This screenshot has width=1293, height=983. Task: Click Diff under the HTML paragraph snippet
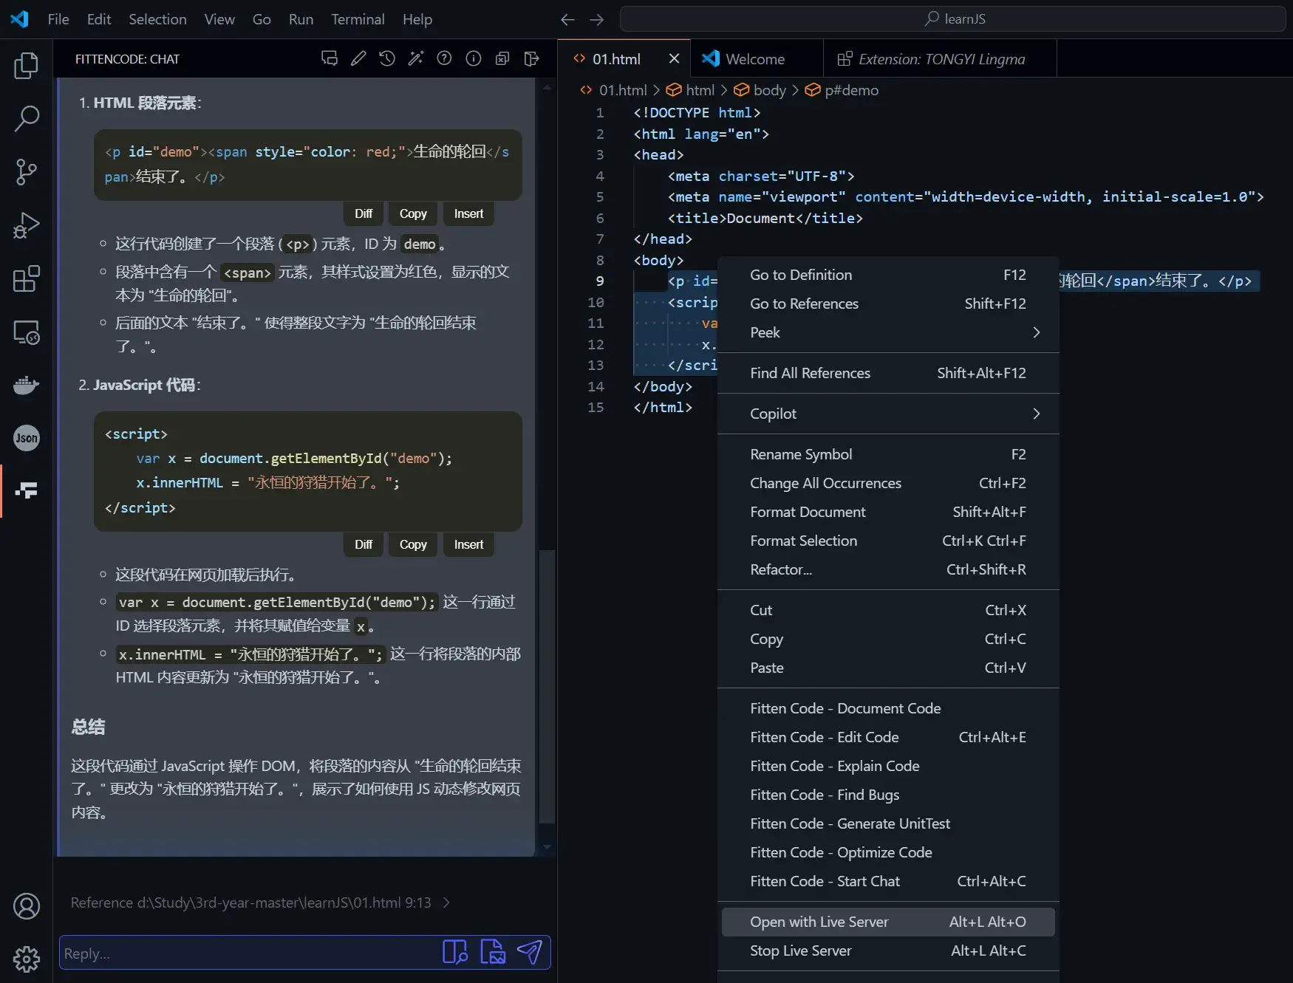364,213
